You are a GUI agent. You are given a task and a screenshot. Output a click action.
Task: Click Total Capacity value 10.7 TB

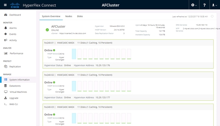[x=162, y=31]
